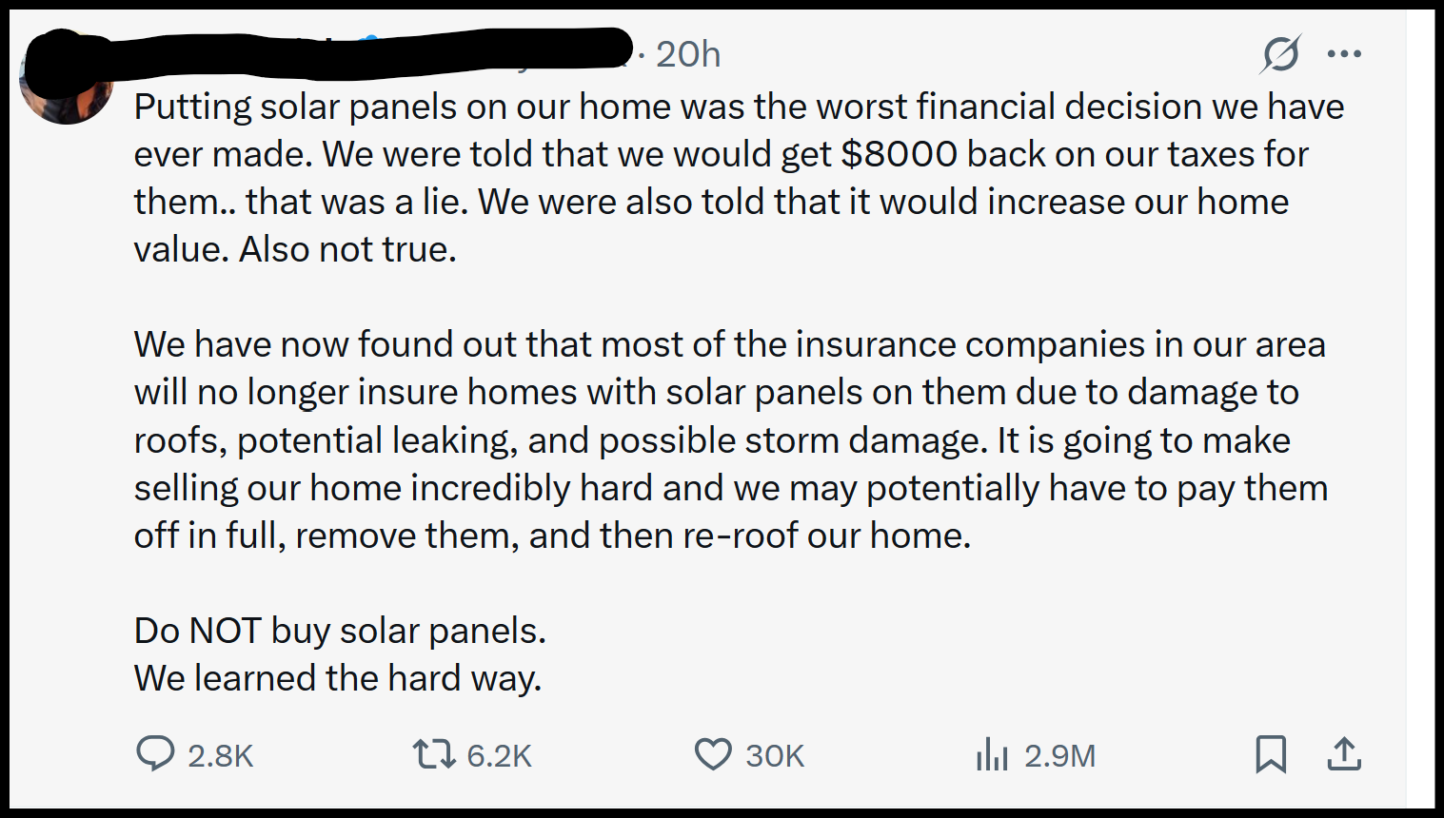Share the post via upload arrow icon
Viewport: 1444px width, 818px height.
point(1344,754)
